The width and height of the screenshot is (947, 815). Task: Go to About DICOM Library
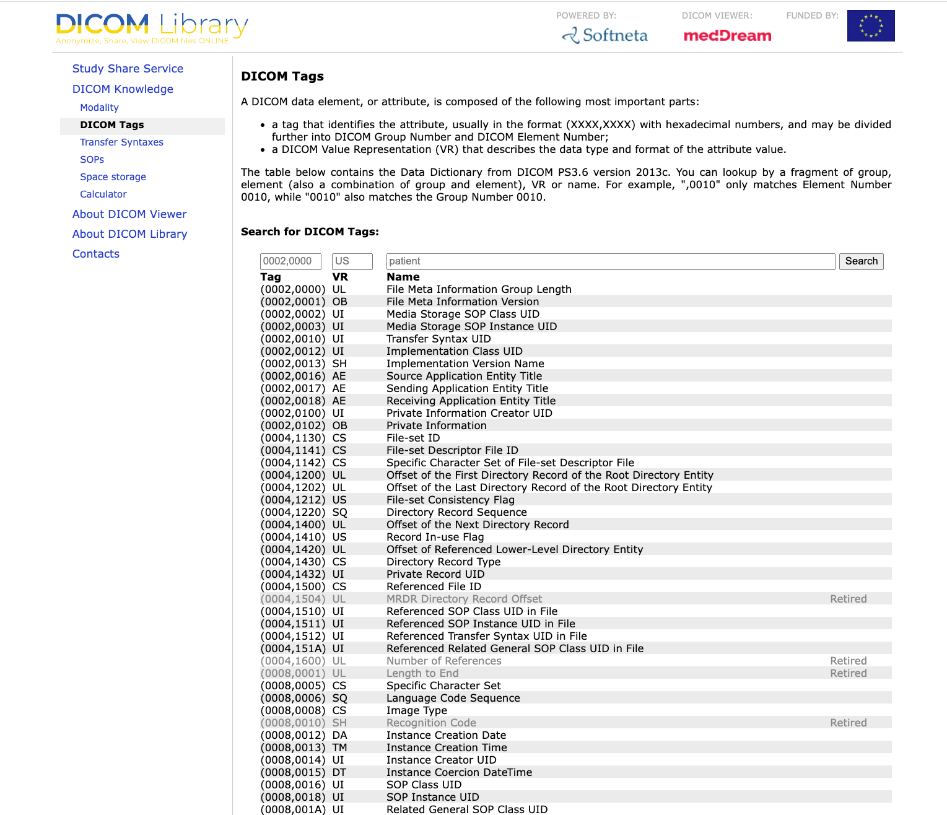click(x=129, y=234)
